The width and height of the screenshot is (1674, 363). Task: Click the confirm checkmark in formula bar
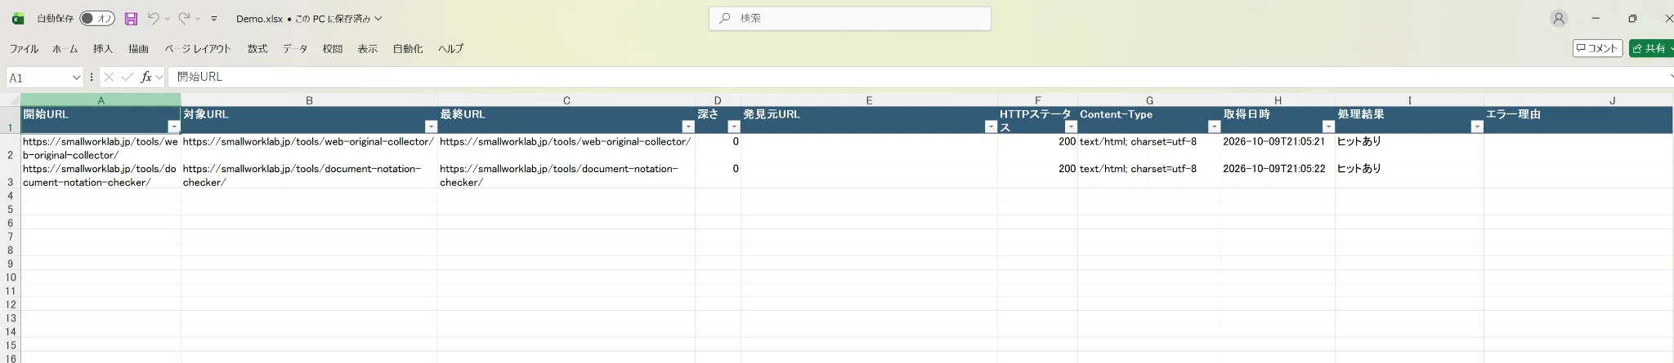[x=127, y=77]
